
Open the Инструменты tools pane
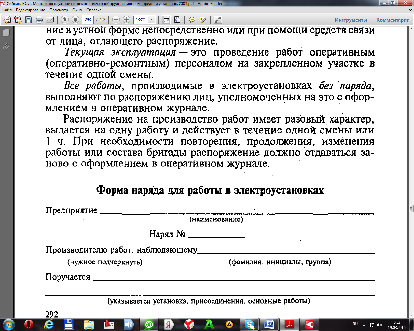tap(351, 20)
